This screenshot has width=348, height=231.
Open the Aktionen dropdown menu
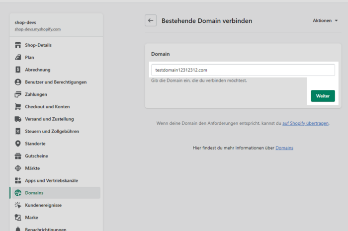tap(325, 21)
